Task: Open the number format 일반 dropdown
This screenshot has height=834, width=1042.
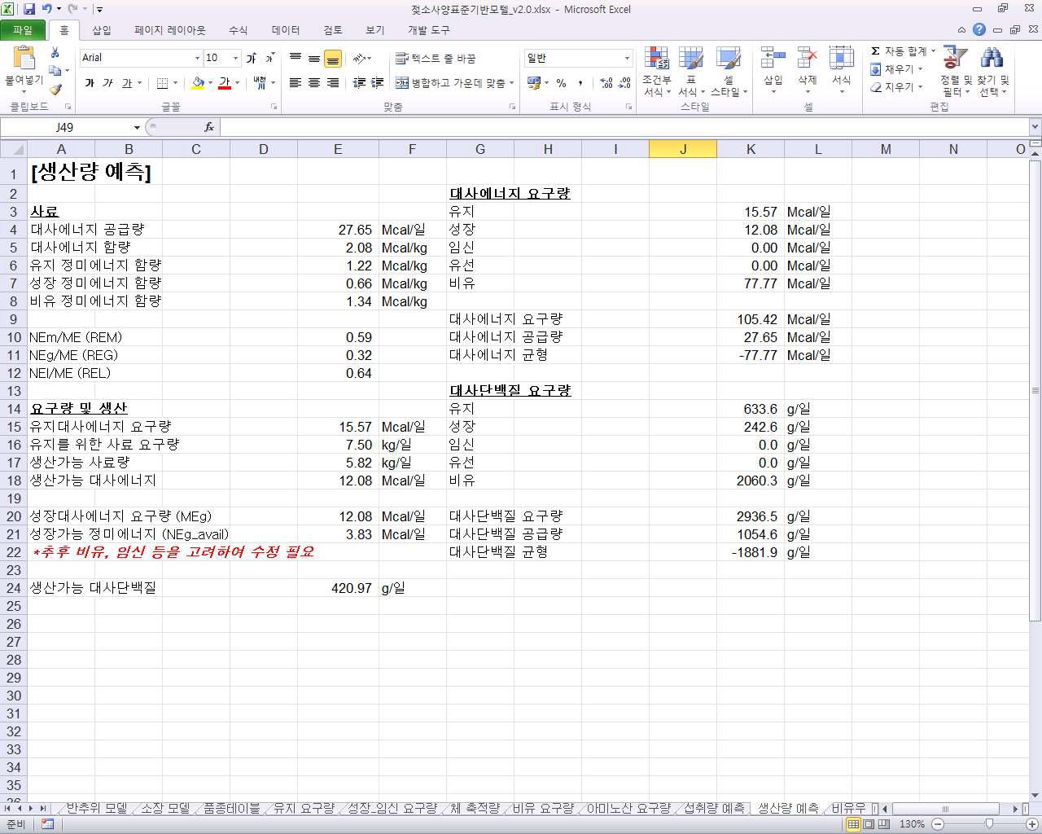Action: 627,58
